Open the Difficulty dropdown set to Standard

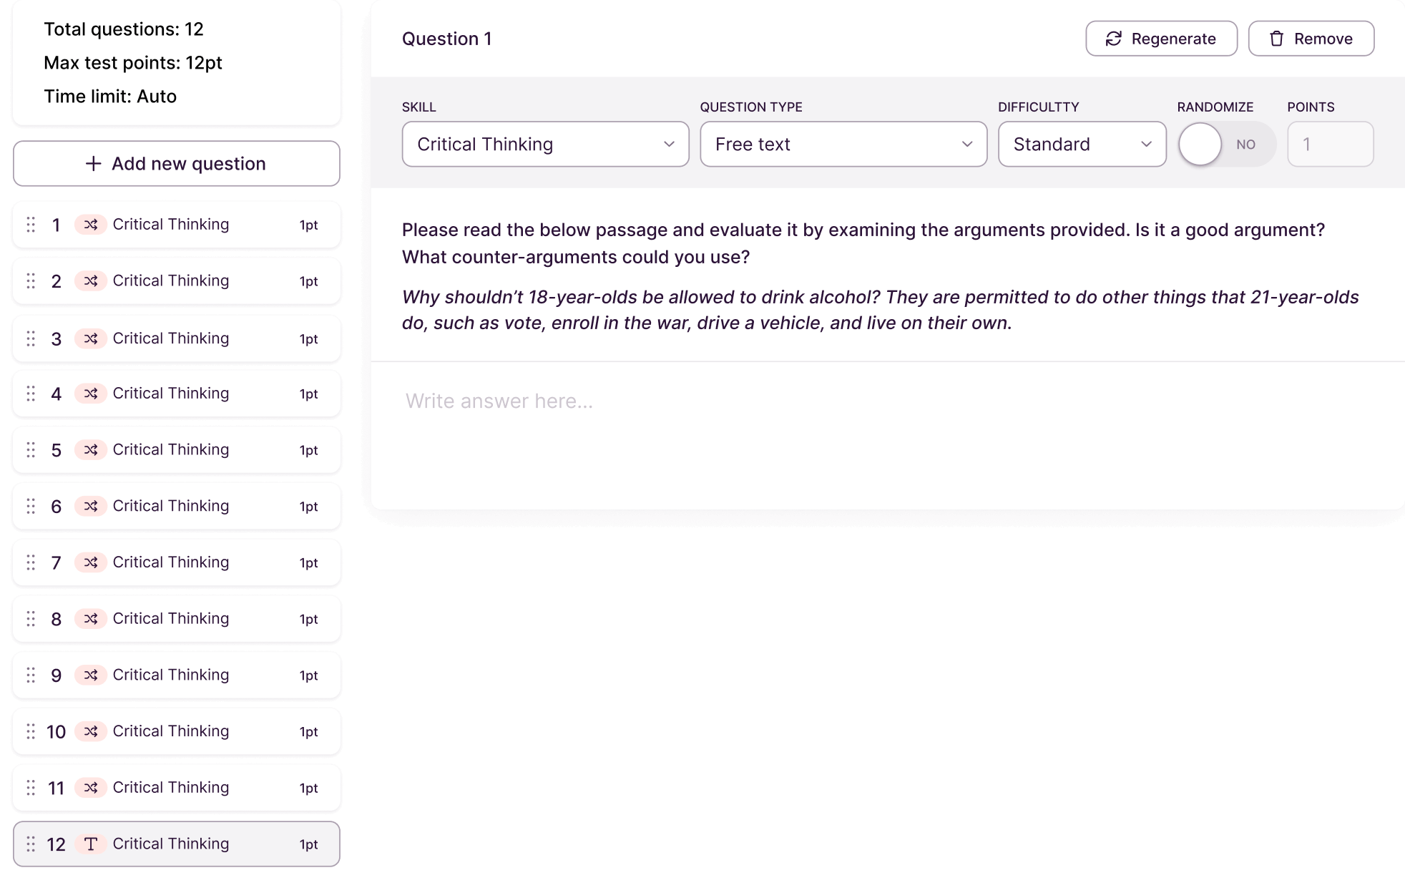pos(1082,145)
